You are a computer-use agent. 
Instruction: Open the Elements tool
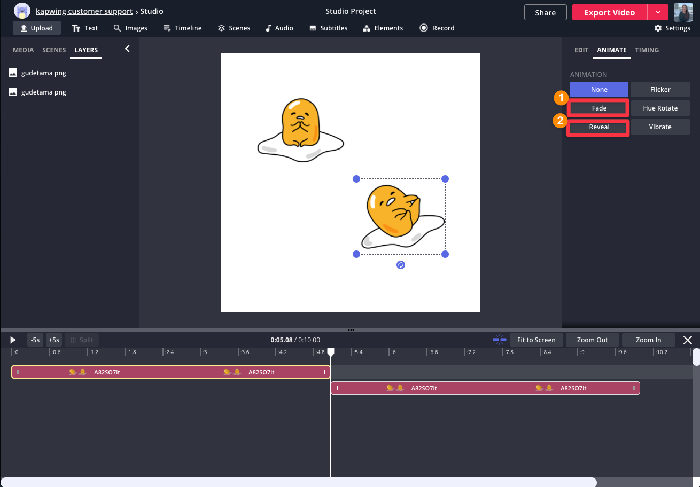pos(383,28)
